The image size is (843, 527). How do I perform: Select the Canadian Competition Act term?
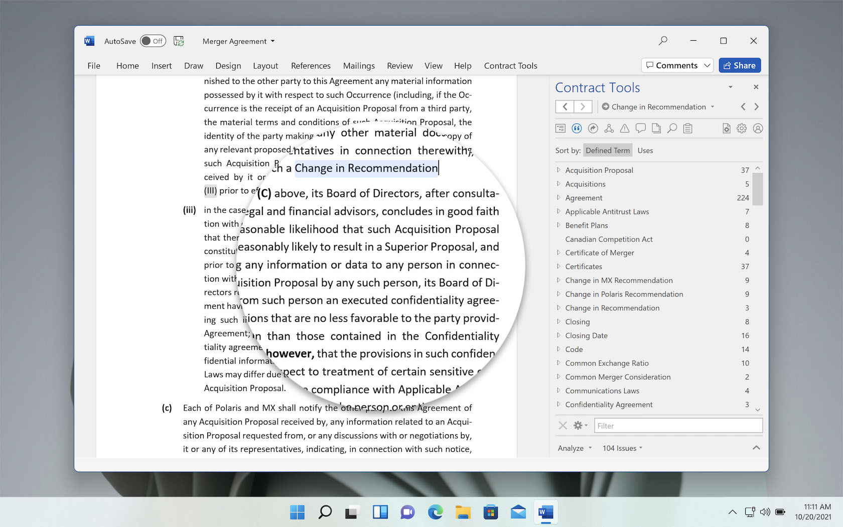pyautogui.click(x=609, y=239)
